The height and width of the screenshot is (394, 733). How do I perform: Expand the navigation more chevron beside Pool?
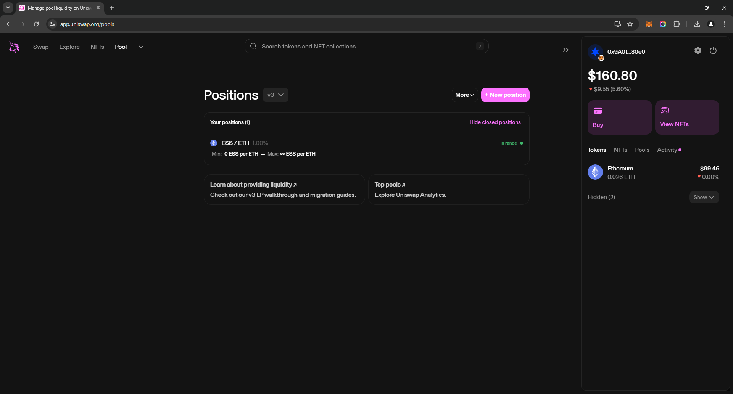[141, 47]
